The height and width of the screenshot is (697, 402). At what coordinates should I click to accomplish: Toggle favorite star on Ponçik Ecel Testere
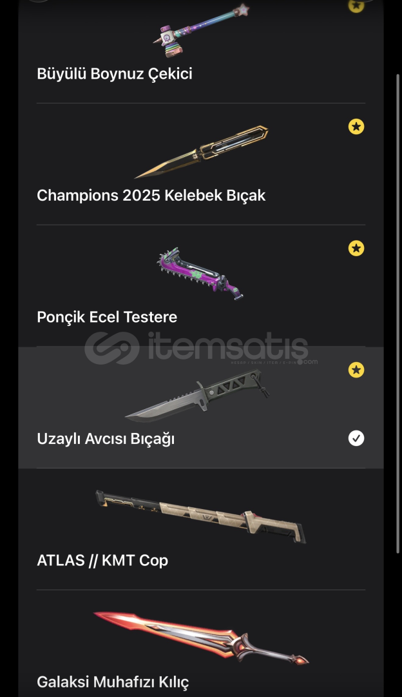pyautogui.click(x=356, y=248)
